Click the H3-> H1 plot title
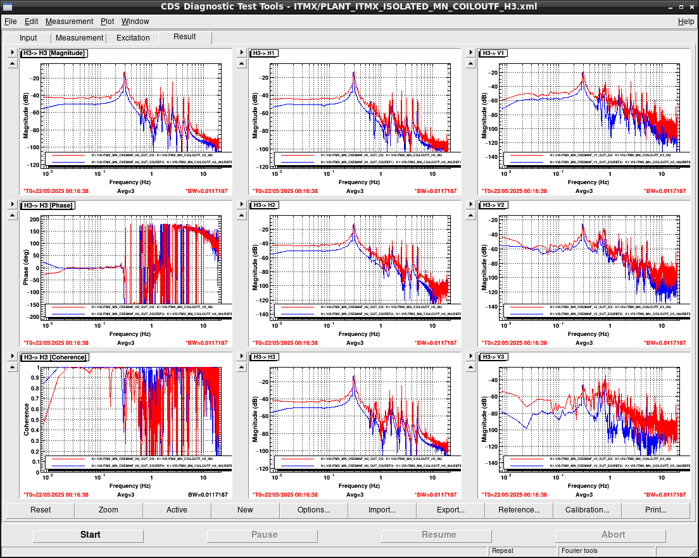Viewport: 699px width, 558px height. (265, 53)
